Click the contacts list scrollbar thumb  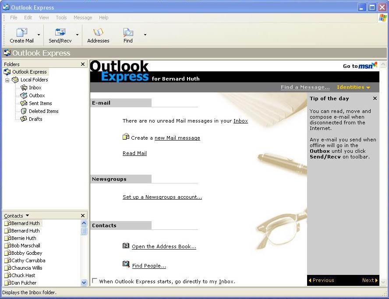[x=84, y=231]
